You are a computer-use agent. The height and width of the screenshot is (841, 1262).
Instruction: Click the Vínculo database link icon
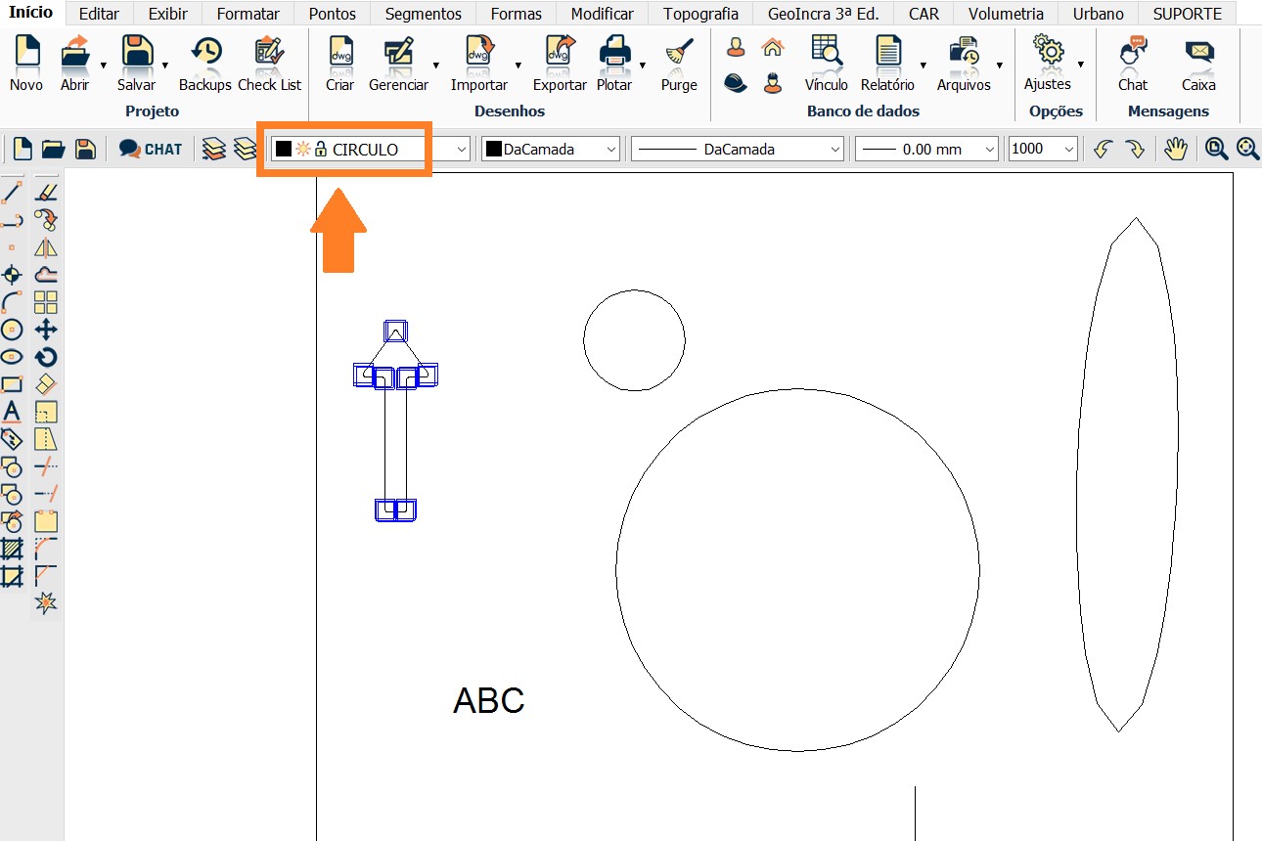(x=827, y=64)
